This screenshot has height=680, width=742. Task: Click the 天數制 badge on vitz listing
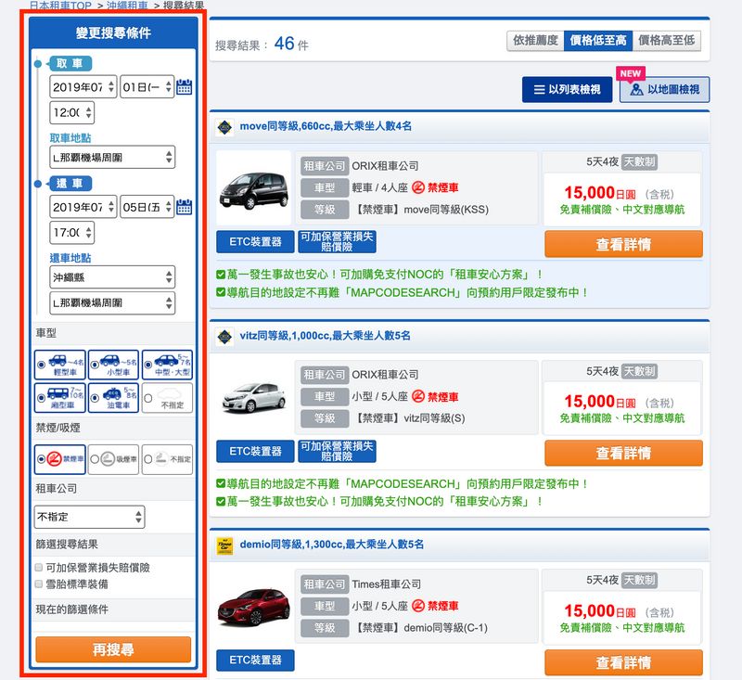click(639, 371)
